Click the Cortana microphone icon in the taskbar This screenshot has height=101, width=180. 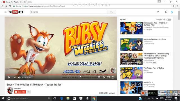(x=49, y=98)
